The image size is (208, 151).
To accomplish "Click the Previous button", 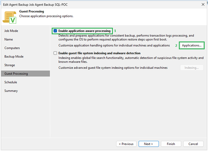I will (x=126, y=144).
